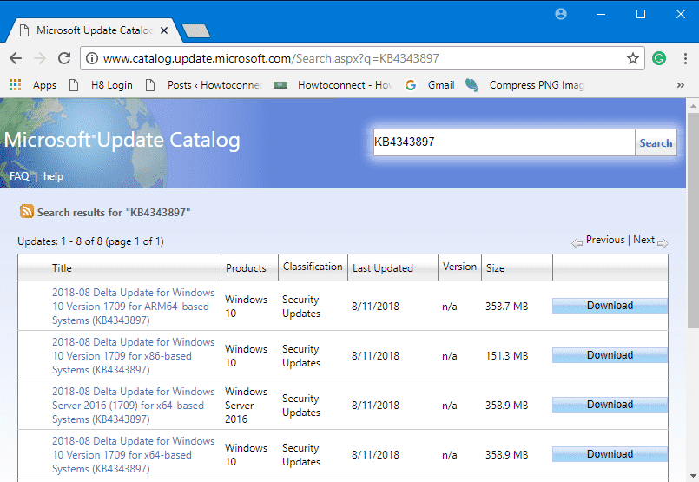Open the Grammarly extension icon
This screenshot has height=482, width=699.
click(659, 58)
